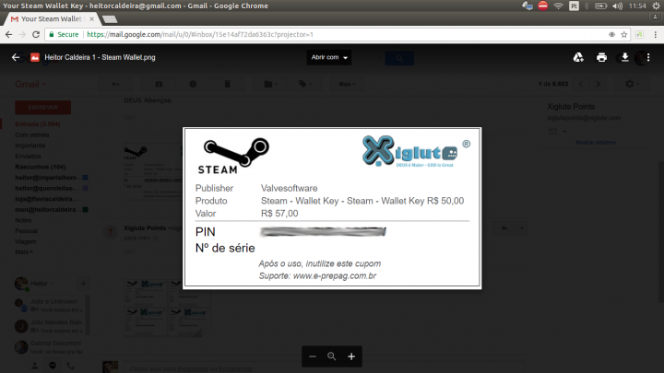The width and height of the screenshot is (664, 373).
Task: Click 'Mostrar detalhes' under Xiglute Points
Action: point(596,143)
